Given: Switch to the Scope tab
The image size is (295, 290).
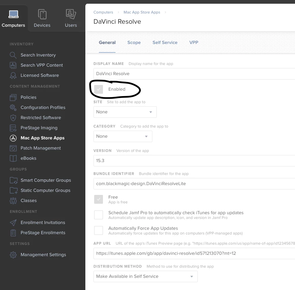Looking at the screenshot, I should 134,43.
